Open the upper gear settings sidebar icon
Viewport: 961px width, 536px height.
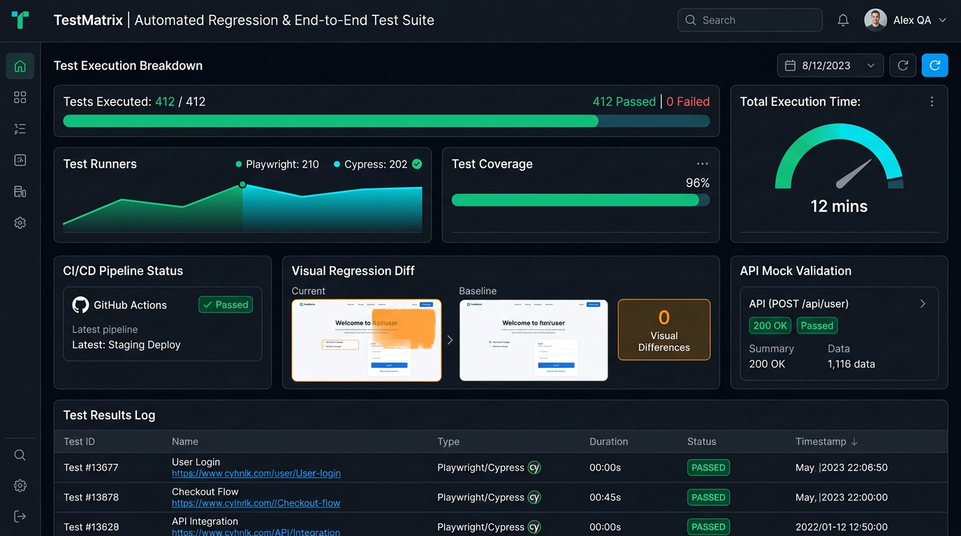pyautogui.click(x=20, y=223)
